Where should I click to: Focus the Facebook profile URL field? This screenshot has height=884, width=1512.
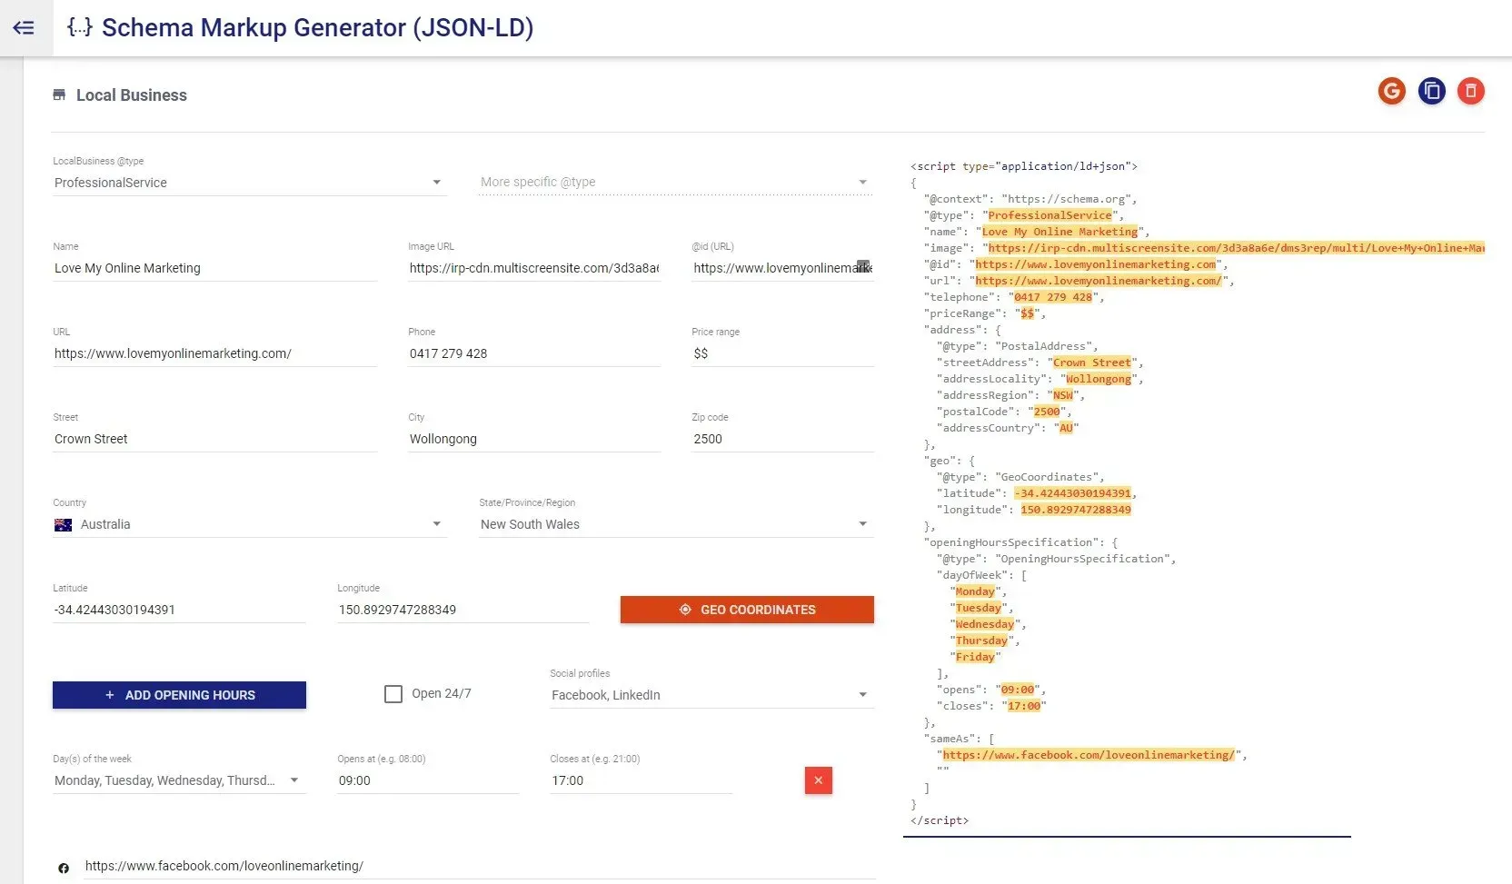point(479,866)
